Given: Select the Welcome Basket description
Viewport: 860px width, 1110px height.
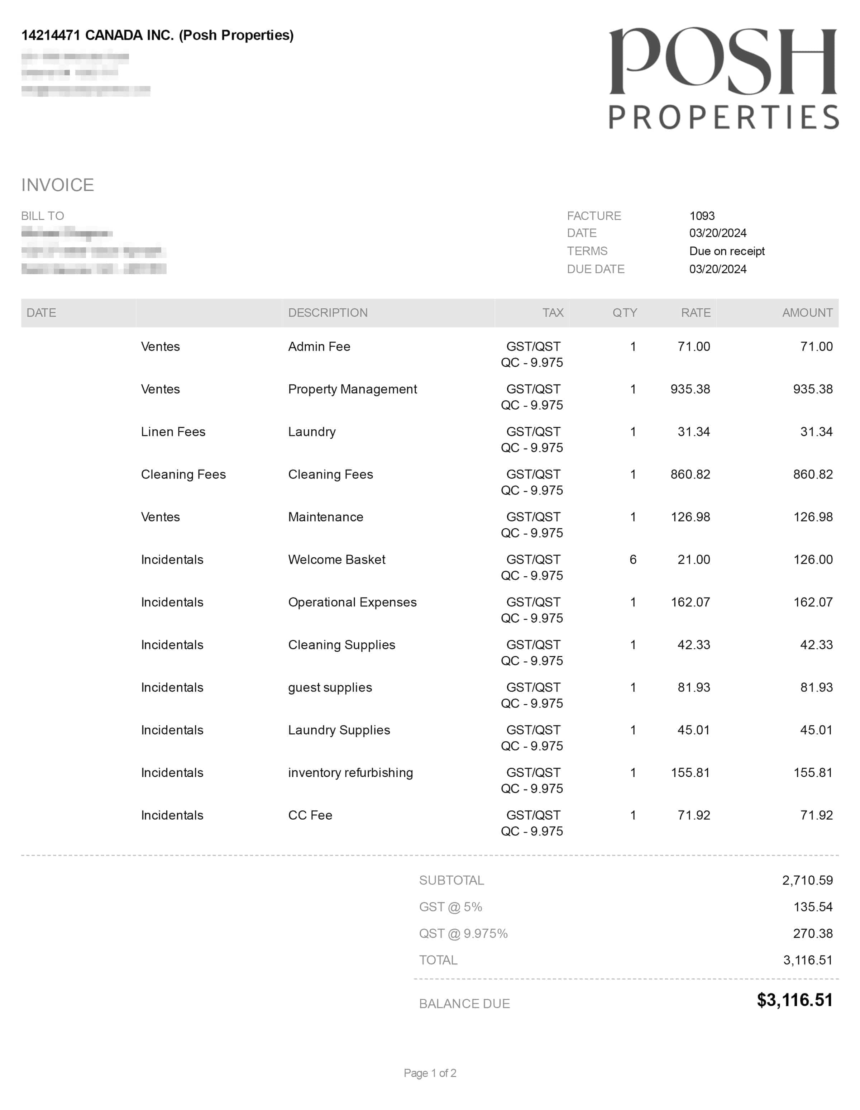Looking at the screenshot, I should 336,559.
